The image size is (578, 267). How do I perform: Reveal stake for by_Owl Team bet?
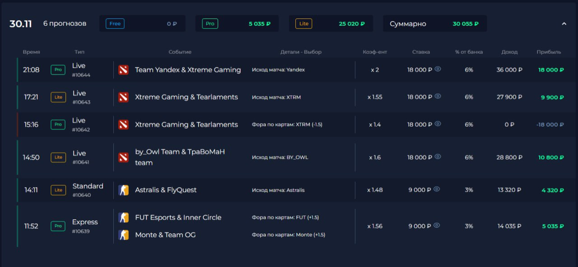438,157
